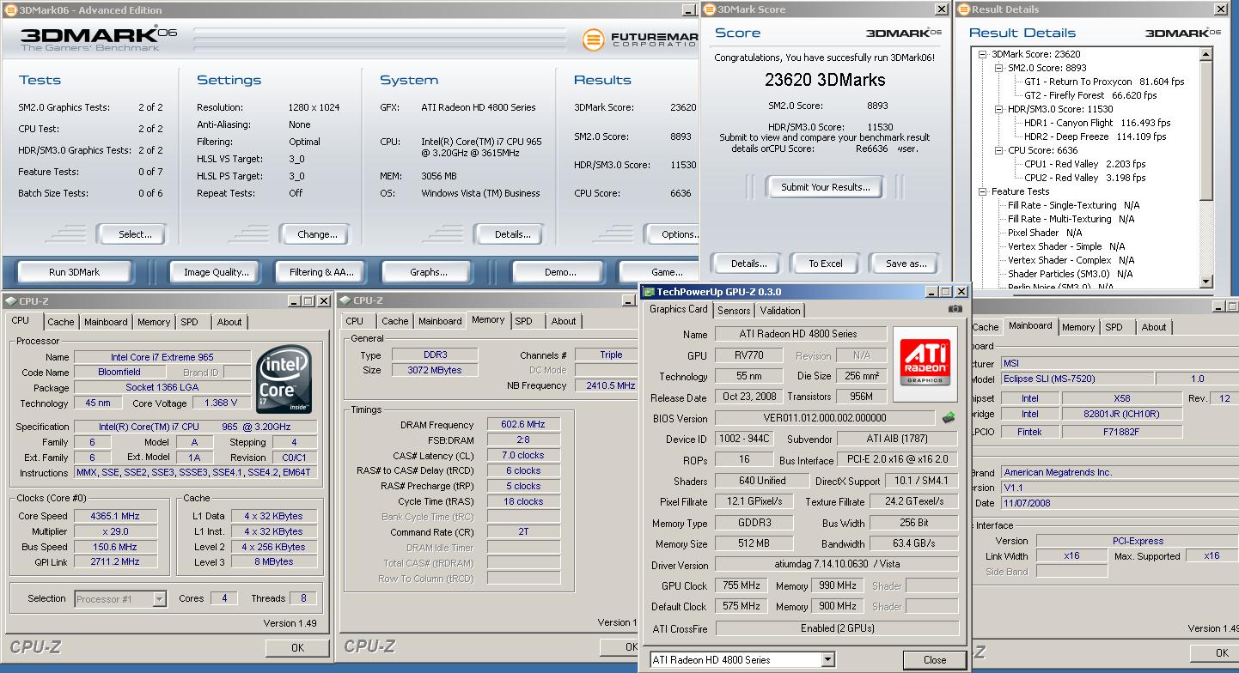
Task: Click ATI CrossFire Enabled (2 GPUs) field
Action: tap(837, 628)
